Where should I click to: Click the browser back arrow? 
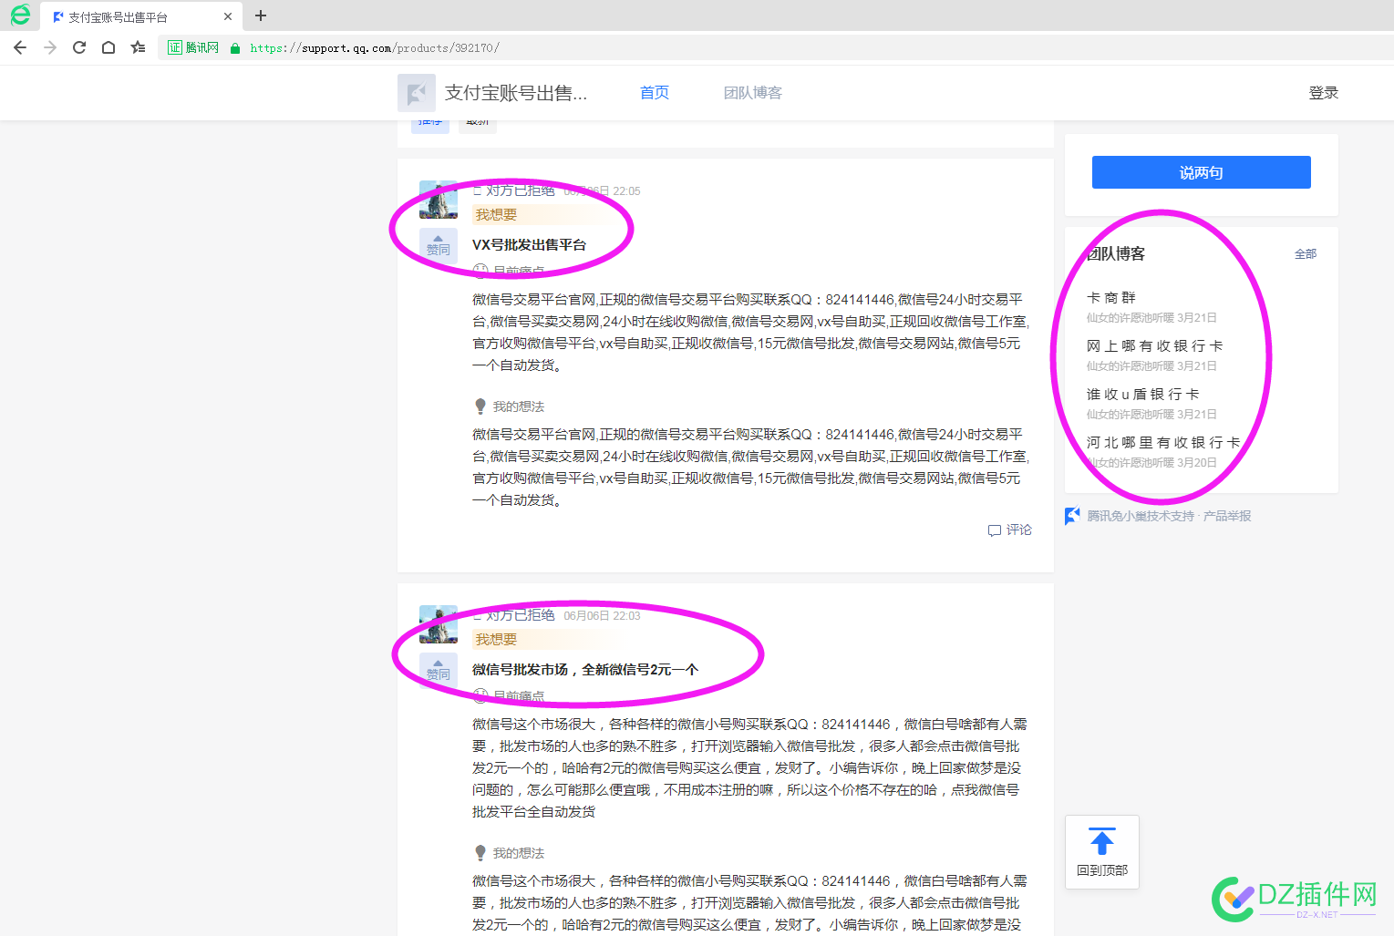coord(20,47)
